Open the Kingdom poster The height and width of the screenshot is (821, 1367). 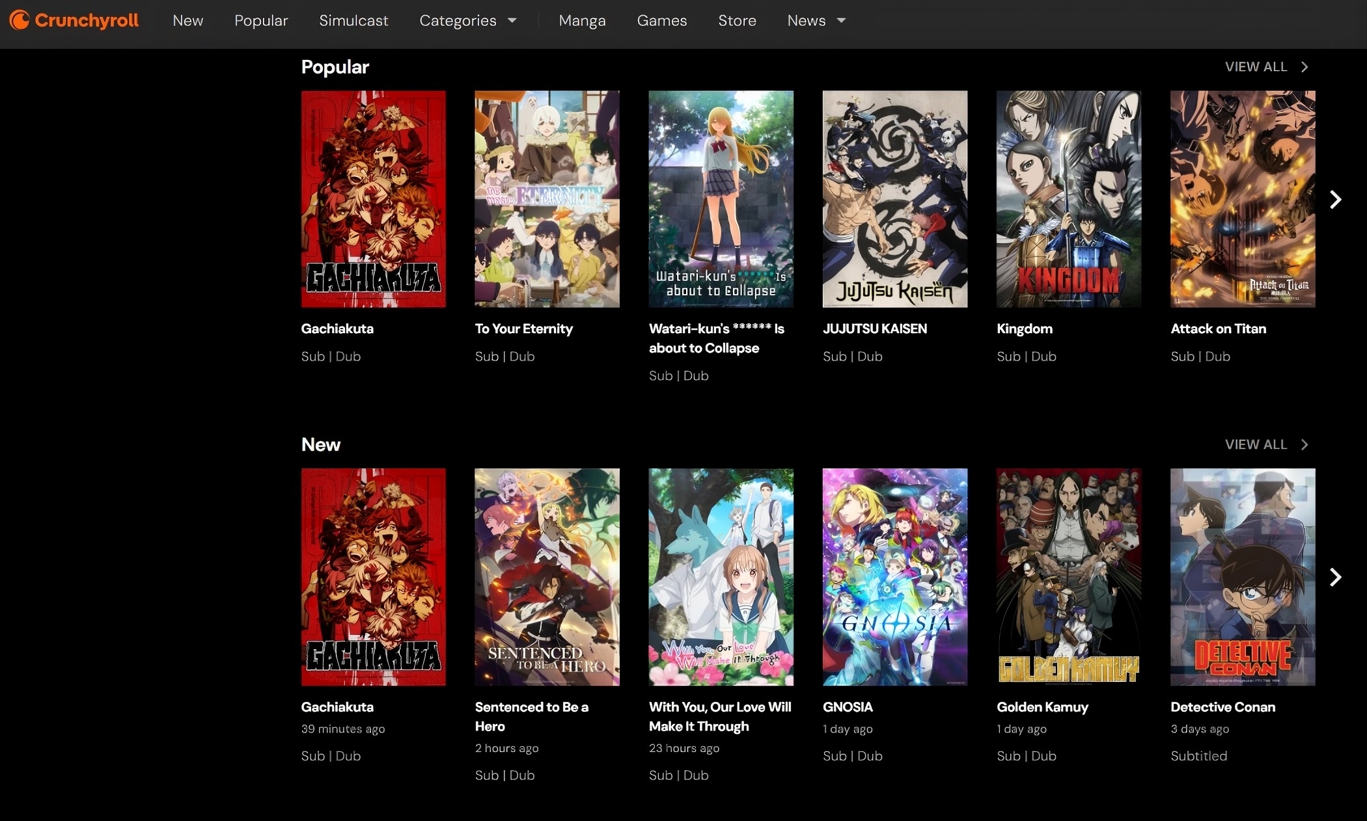tap(1069, 199)
